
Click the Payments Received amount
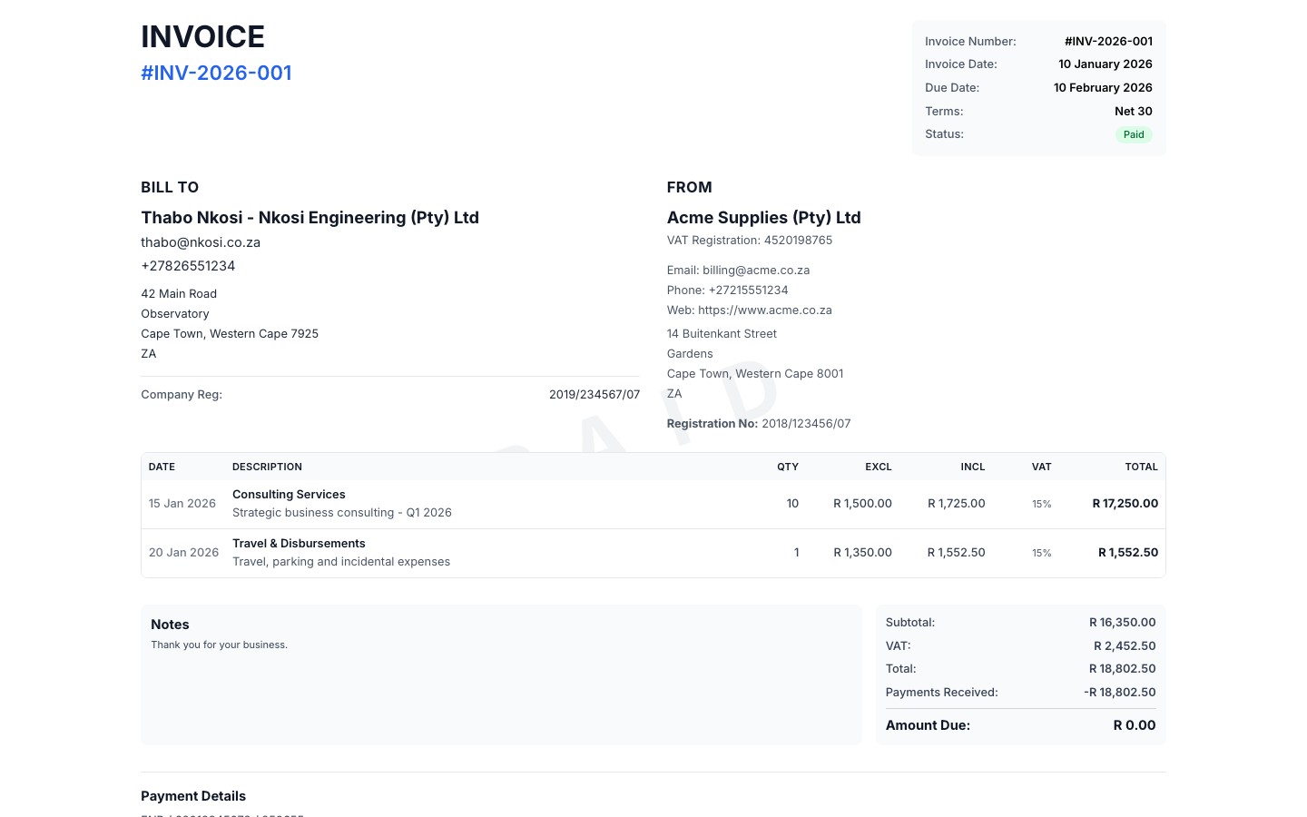tap(1119, 692)
